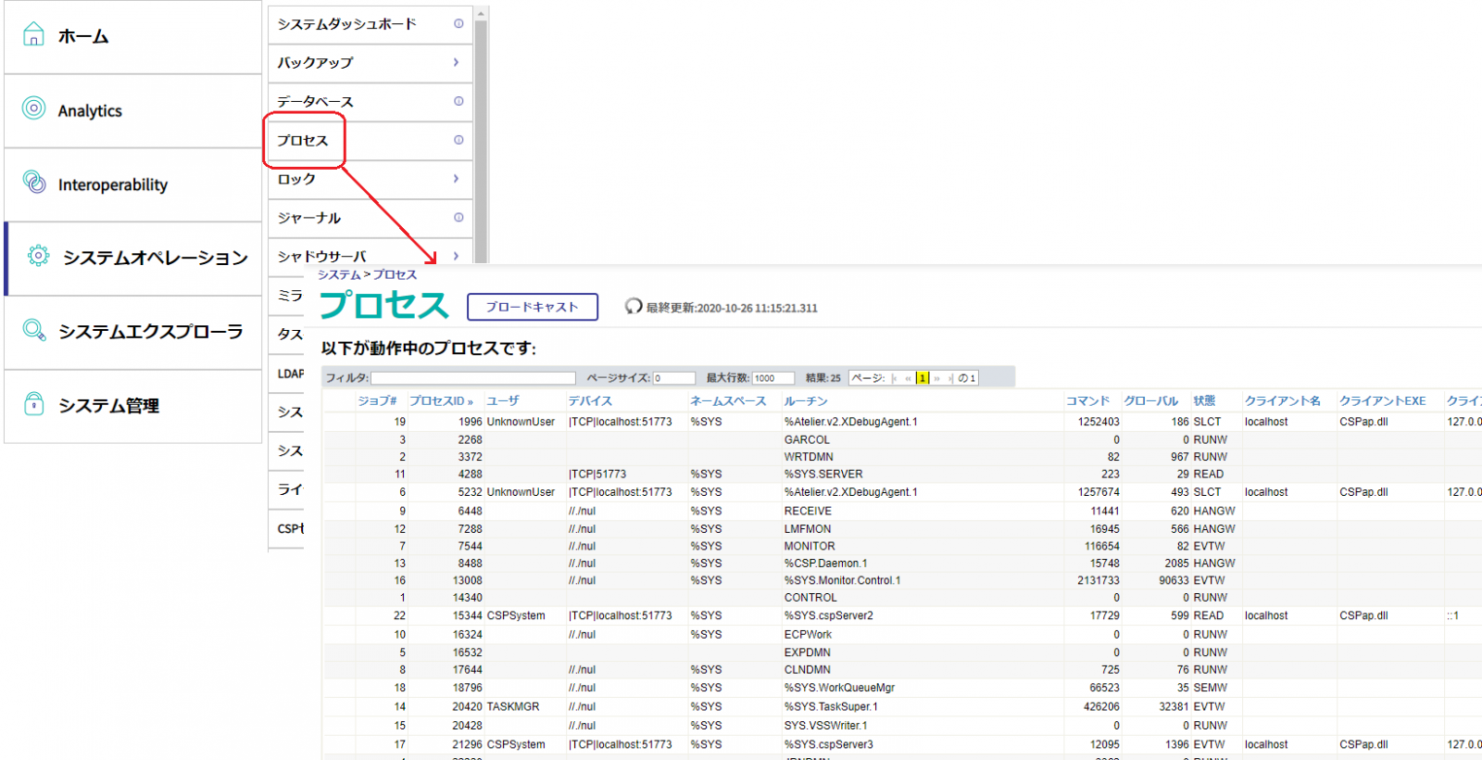Click the refresh icon before 最終更新
This screenshot has height=760, width=1482.
pyautogui.click(x=634, y=307)
